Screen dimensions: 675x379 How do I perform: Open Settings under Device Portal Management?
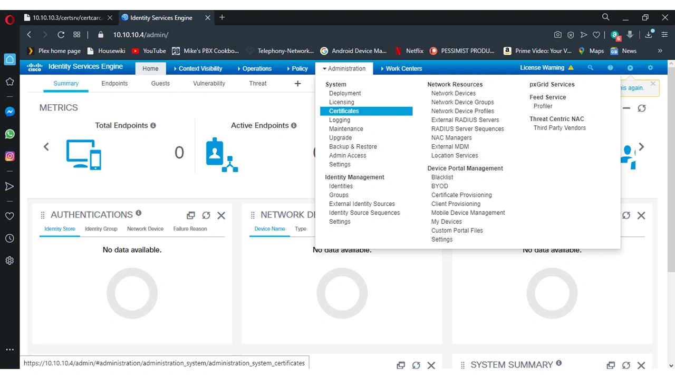(x=442, y=239)
